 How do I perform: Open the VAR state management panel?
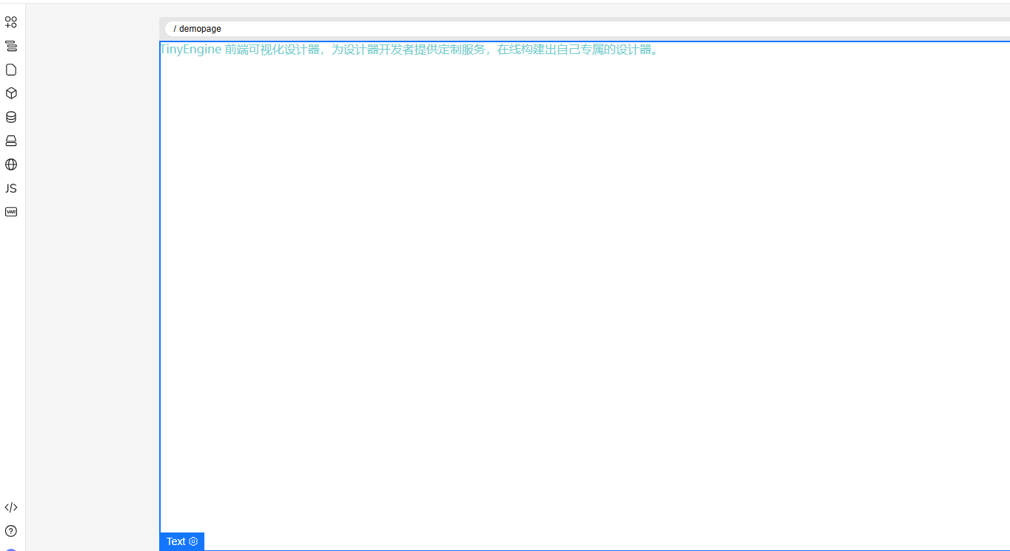tap(11, 212)
